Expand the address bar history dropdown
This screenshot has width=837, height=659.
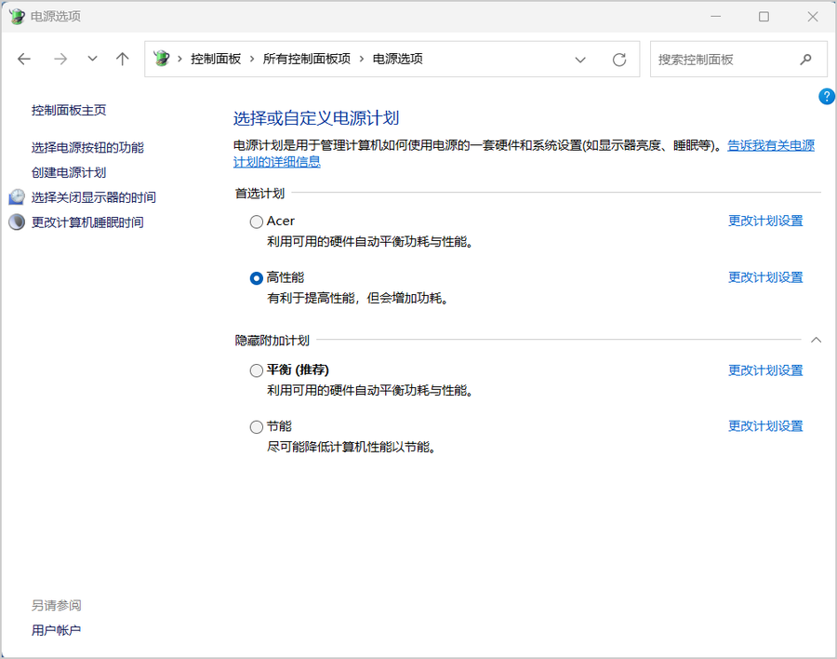click(x=580, y=60)
